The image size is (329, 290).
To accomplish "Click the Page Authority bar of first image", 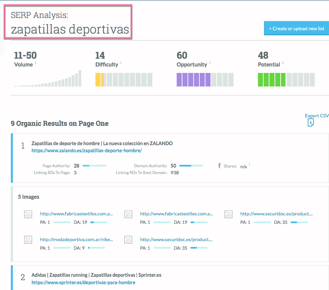I will pos(62,222).
